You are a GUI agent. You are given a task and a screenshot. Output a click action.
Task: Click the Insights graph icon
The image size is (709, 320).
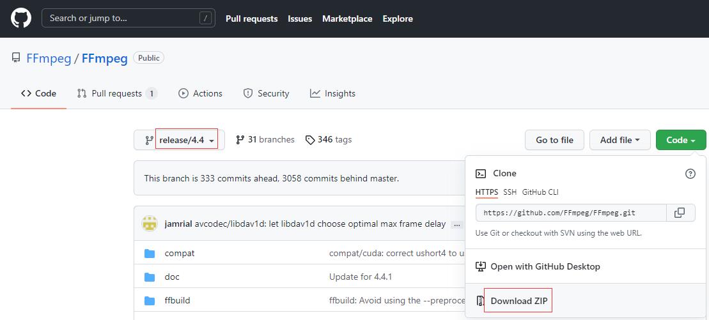pos(315,93)
